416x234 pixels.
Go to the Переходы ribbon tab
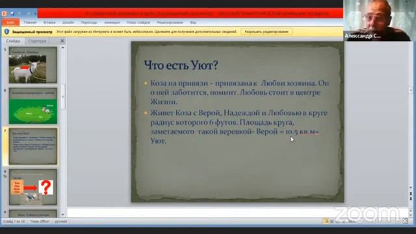tap(89, 23)
